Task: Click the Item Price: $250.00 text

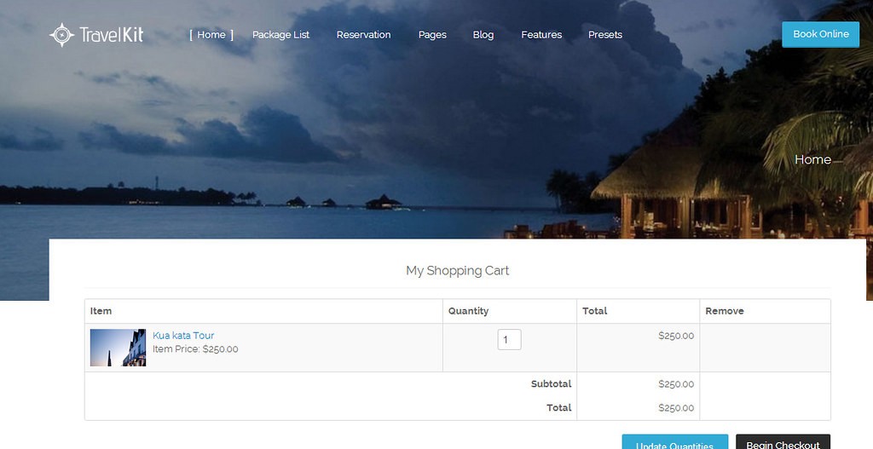Action: 195,349
